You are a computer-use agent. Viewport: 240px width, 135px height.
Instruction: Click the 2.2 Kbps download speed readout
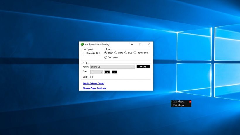[x=179, y=102]
